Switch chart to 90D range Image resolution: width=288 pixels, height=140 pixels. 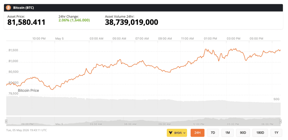243,133
